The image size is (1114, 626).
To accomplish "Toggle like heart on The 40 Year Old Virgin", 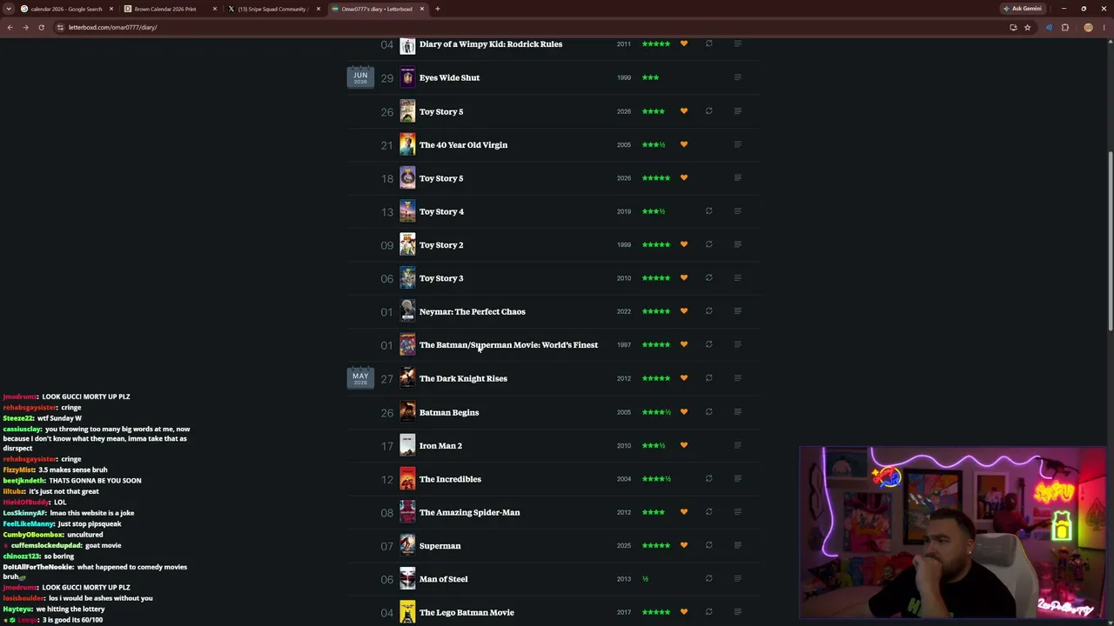I will click(684, 144).
